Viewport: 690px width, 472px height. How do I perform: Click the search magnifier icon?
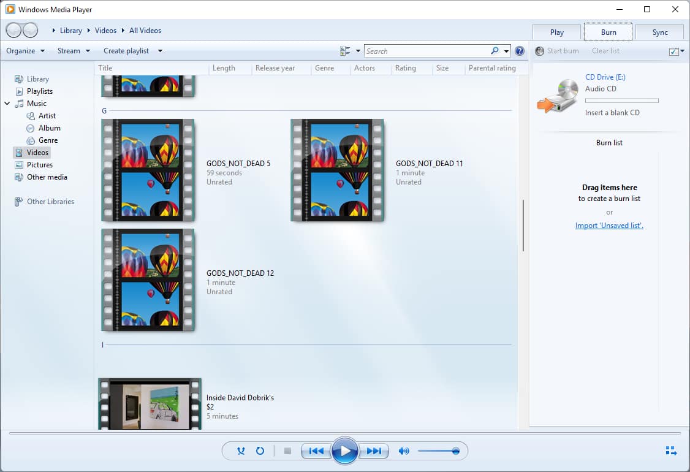point(494,51)
